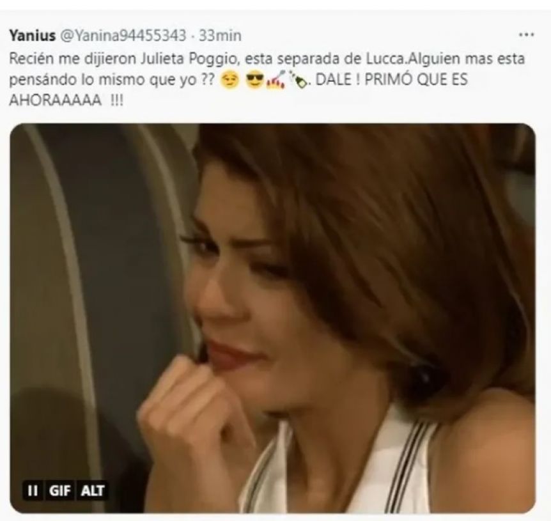
Task: Click the AHORAAAAA !!! text line
Action: (66, 101)
